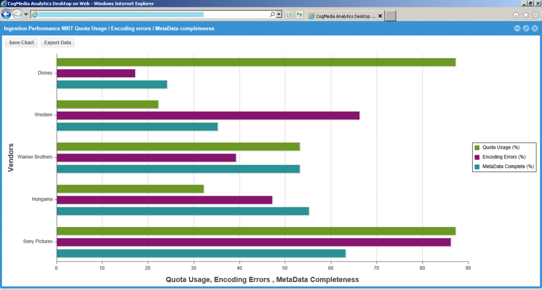Open the address bar dropdown arrow
Screen dimensions: 542x290
(279, 15)
